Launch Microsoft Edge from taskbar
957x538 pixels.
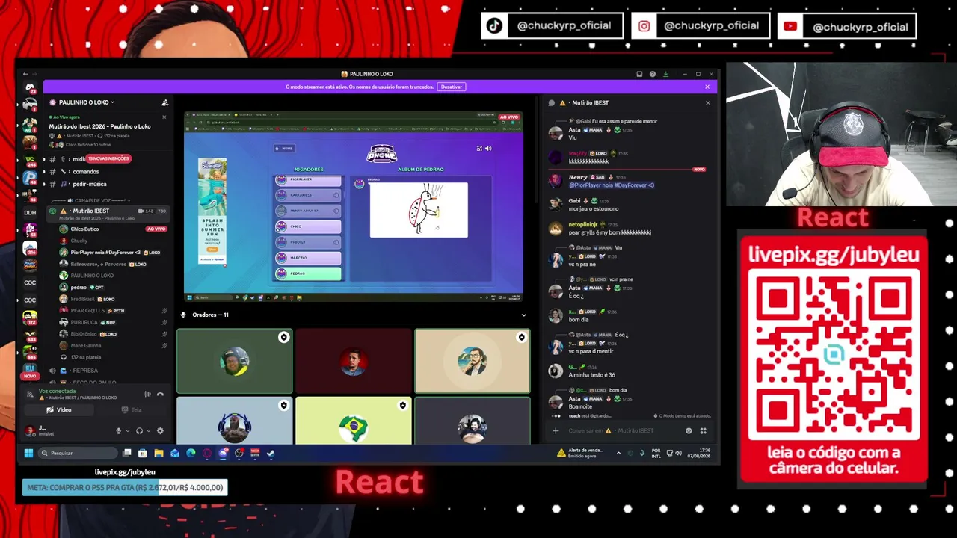coord(191,453)
